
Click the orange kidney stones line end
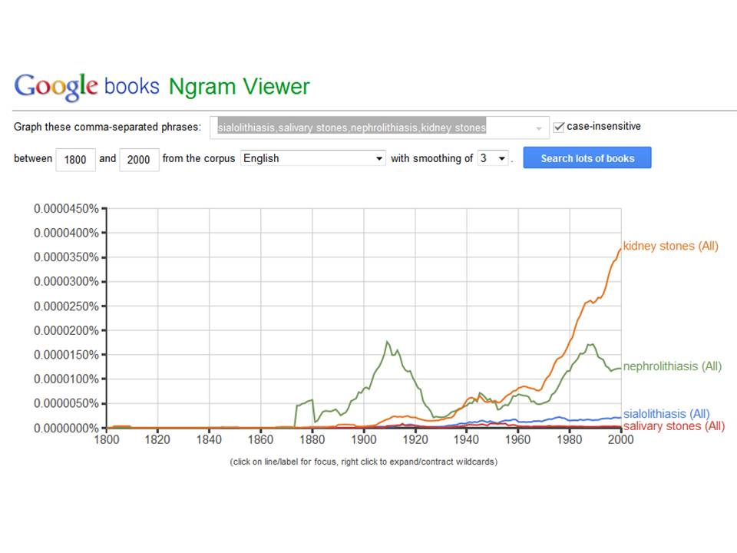[x=620, y=250]
